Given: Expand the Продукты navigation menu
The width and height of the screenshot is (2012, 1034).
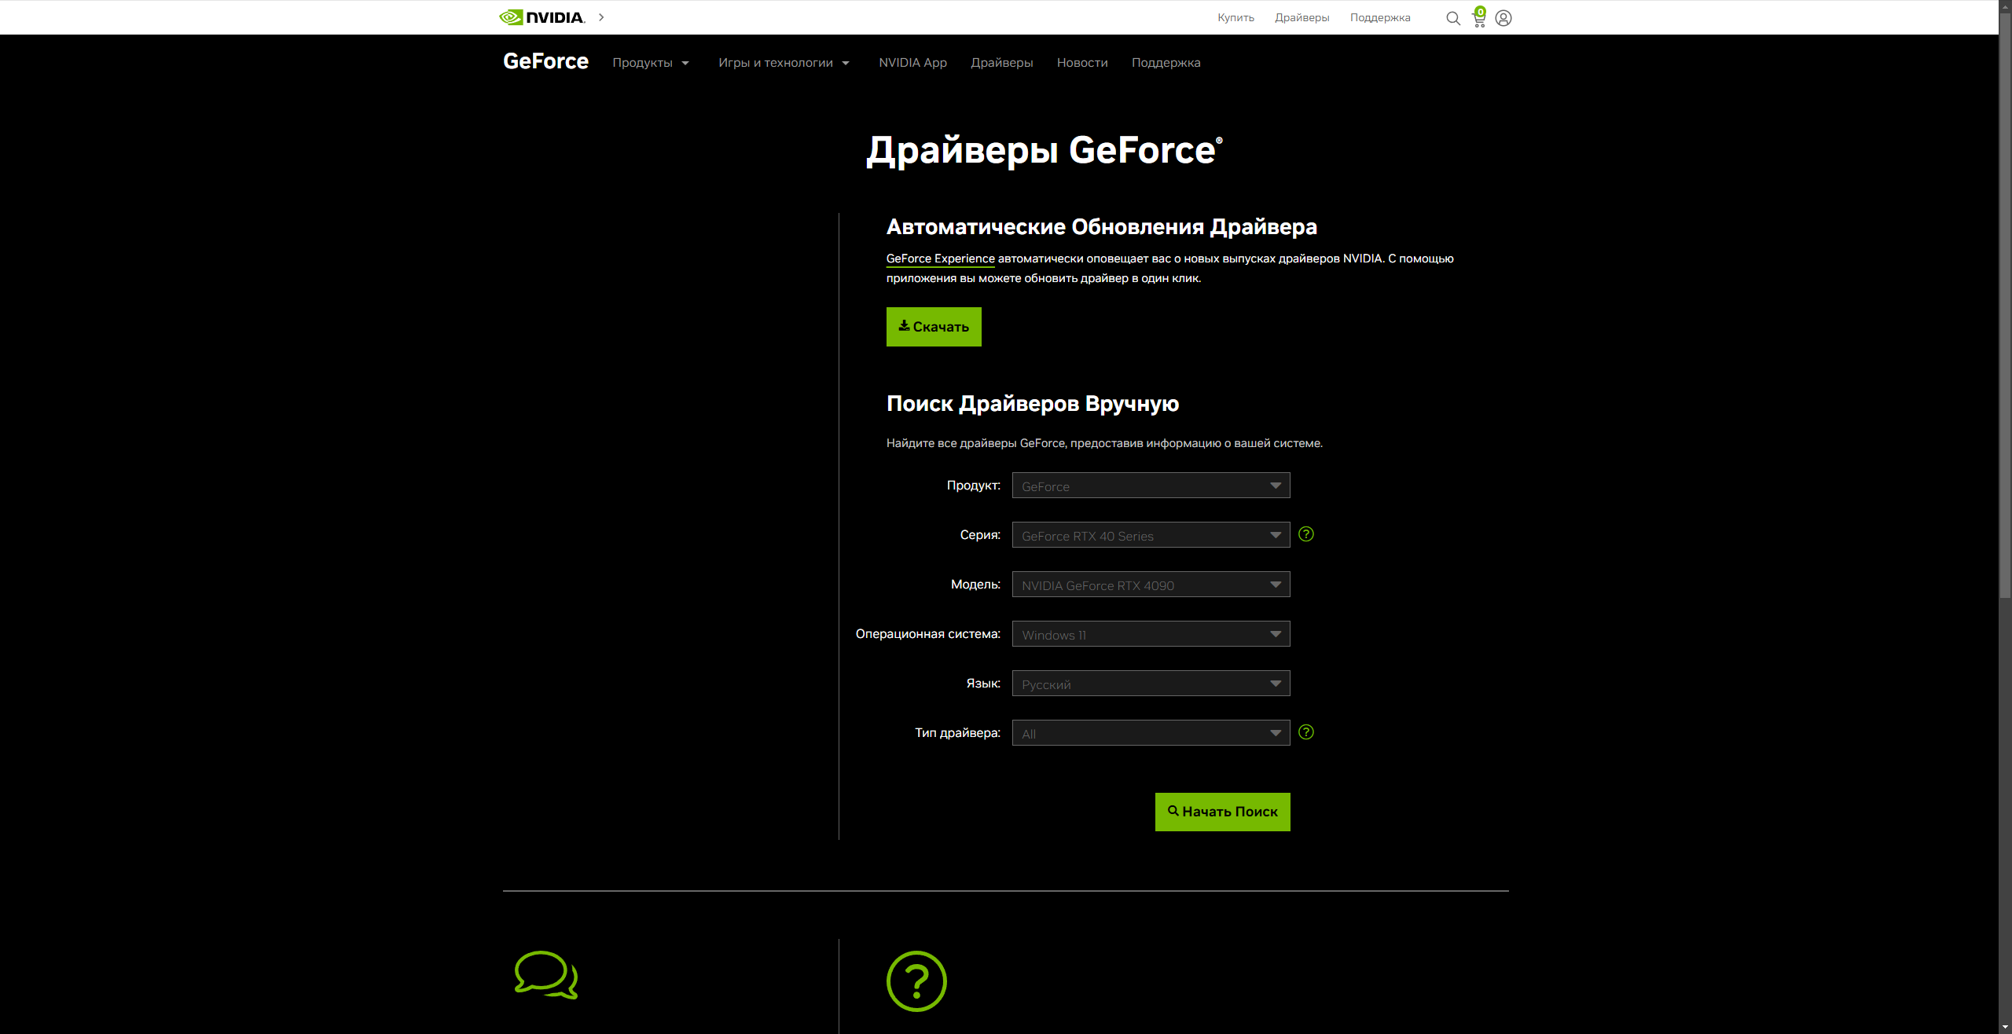Looking at the screenshot, I should point(651,63).
